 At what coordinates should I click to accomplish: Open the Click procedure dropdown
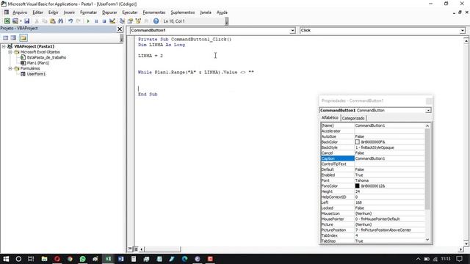[462, 31]
